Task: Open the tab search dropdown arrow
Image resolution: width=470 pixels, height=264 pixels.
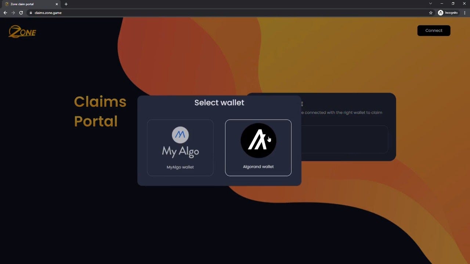Action: pos(430,3)
